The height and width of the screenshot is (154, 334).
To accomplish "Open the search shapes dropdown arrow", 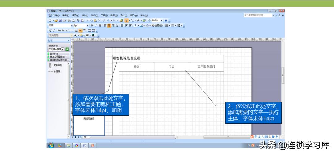I will point(62,49).
